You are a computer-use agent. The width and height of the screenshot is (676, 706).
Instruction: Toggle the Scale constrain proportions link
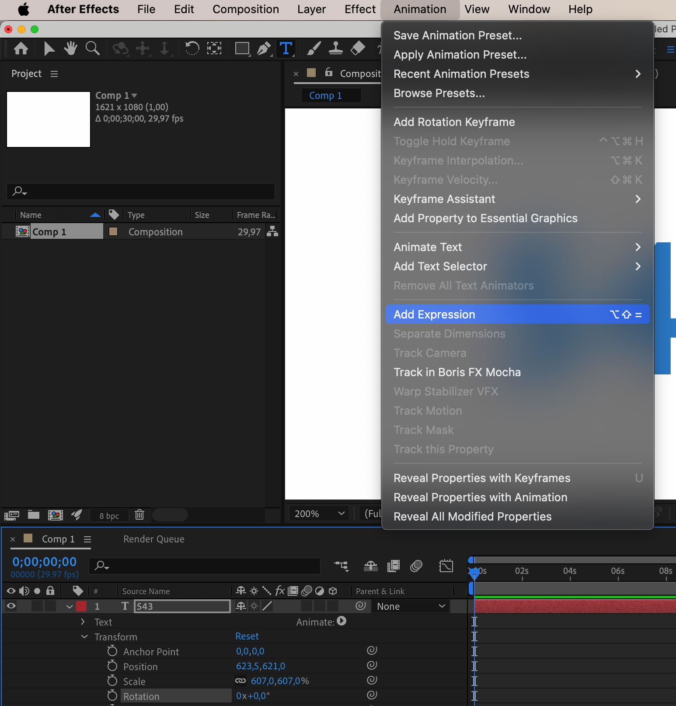pos(240,681)
